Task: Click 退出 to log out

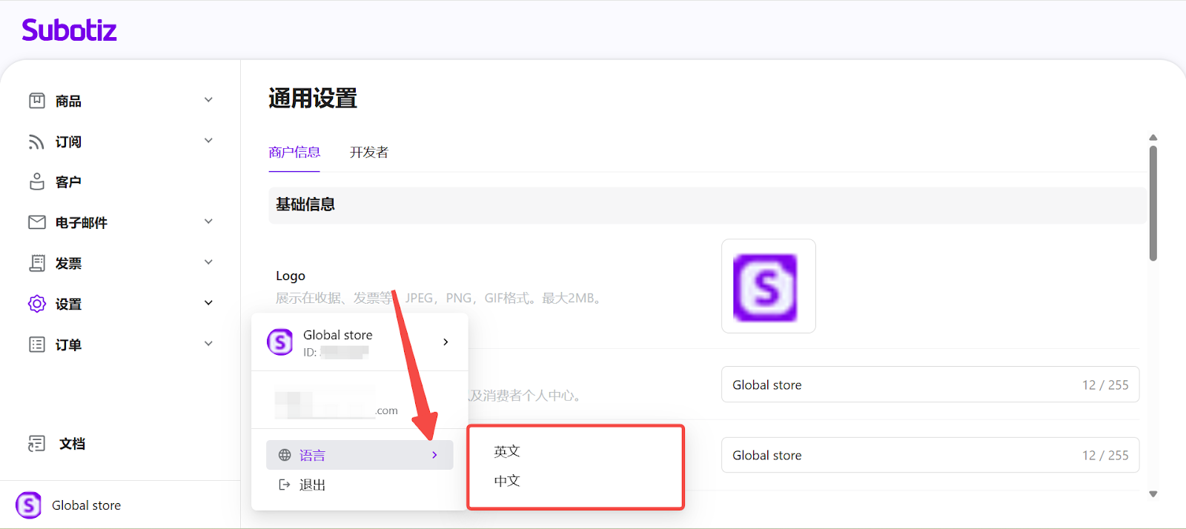Action: click(312, 485)
